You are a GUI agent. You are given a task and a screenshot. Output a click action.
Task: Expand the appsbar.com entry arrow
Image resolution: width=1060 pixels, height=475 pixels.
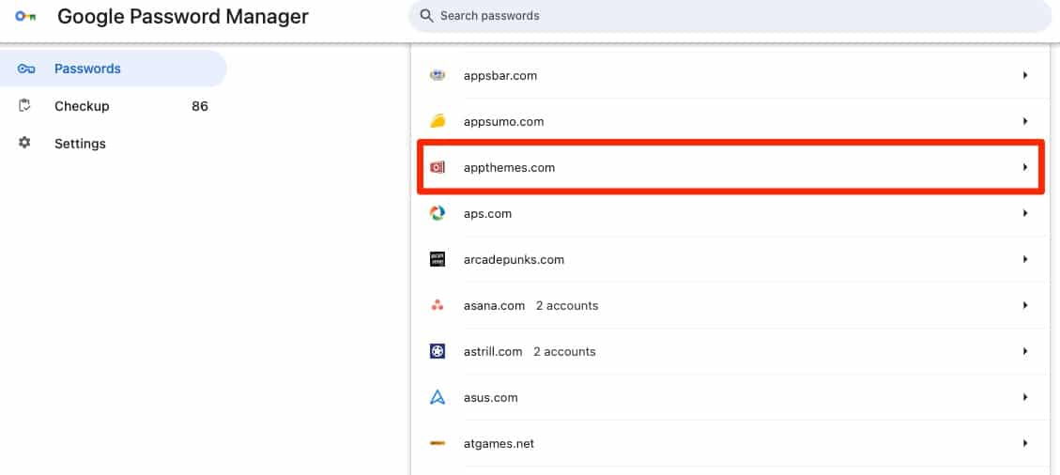1025,76
